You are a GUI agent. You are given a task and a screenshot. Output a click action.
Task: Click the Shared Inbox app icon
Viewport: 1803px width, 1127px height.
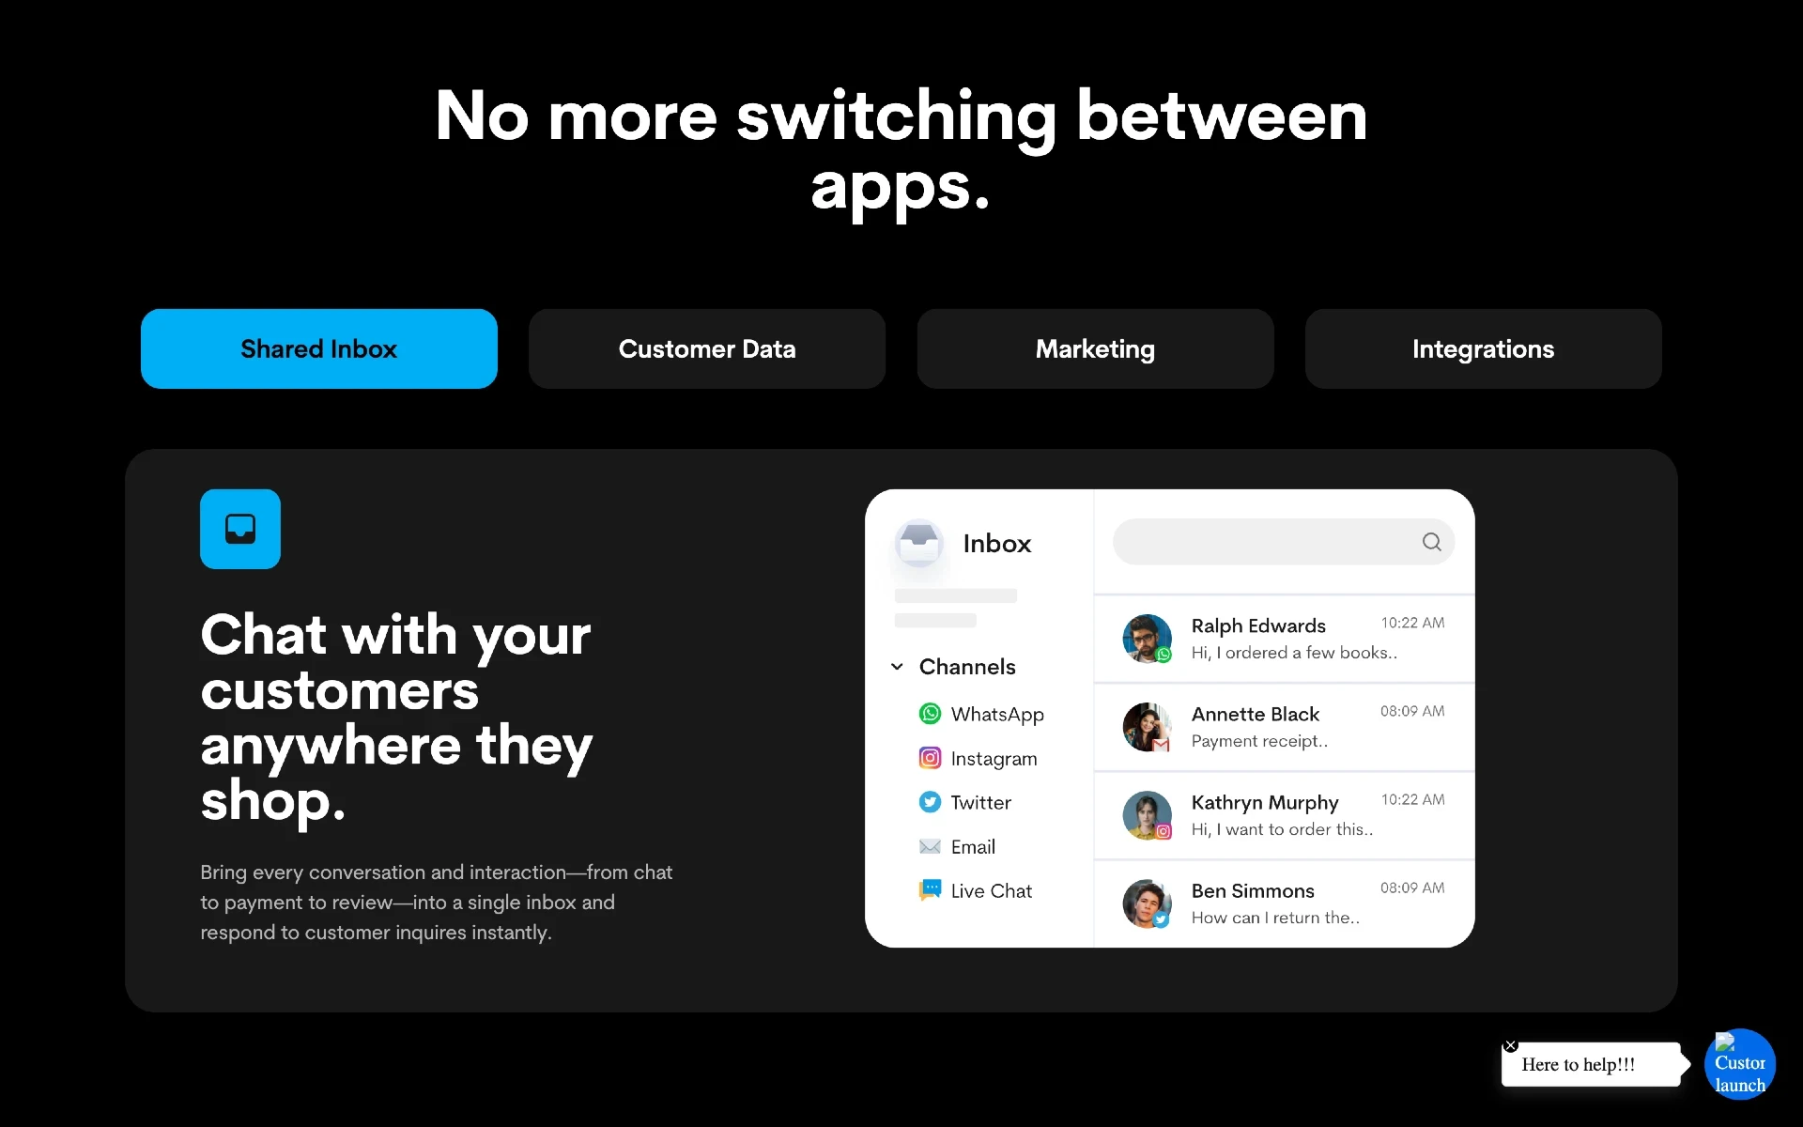coord(239,529)
